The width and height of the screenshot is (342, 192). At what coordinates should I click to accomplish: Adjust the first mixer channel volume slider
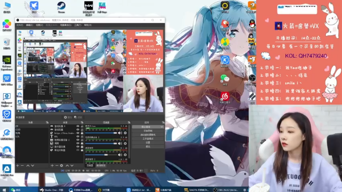pyautogui.click(x=101, y=133)
